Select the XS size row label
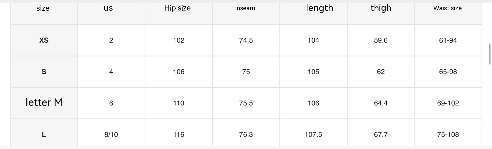The height and width of the screenshot is (149, 492). (x=44, y=40)
